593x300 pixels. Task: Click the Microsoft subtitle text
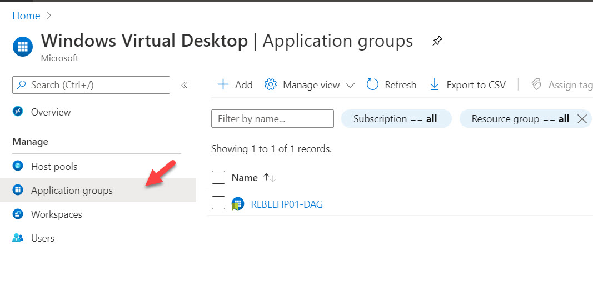click(60, 58)
